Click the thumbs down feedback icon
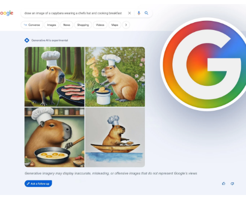The height and width of the screenshot is (197, 246). click(x=232, y=183)
